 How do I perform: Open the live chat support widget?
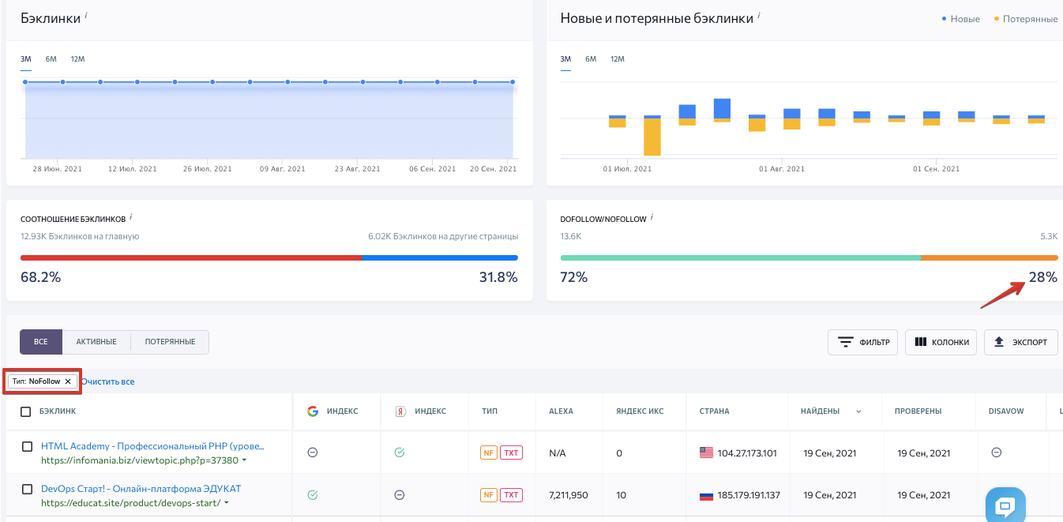[1005, 505]
